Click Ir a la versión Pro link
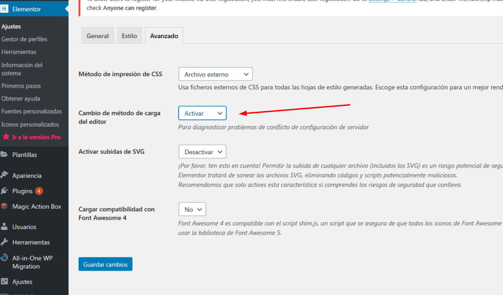The width and height of the screenshot is (503, 295). (x=36, y=137)
